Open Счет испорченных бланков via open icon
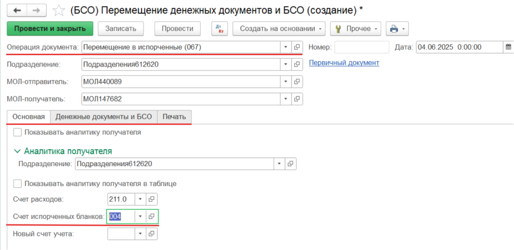The image size is (514, 250). (152, 216)
